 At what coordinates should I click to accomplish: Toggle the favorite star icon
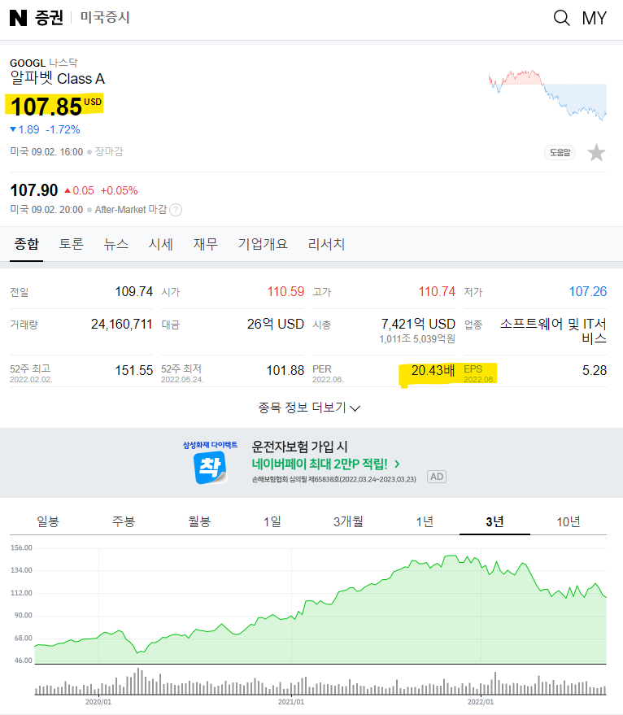point(597,151)
